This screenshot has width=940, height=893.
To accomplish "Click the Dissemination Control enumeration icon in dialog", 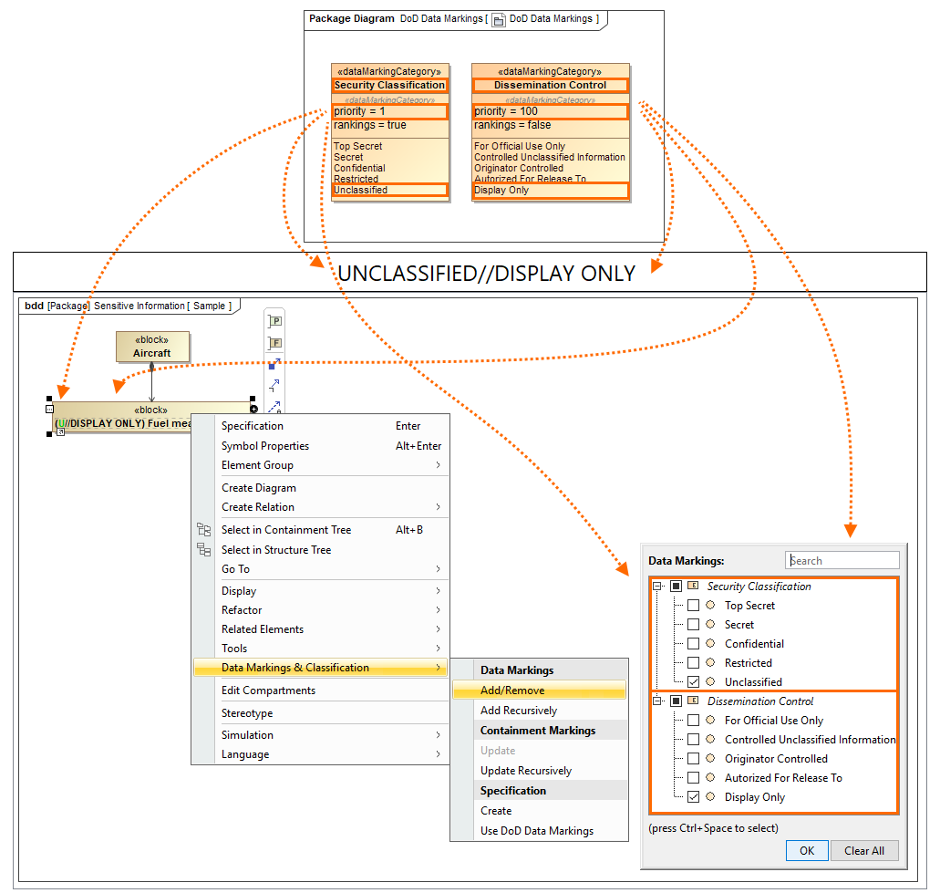I will click(692, 701).
